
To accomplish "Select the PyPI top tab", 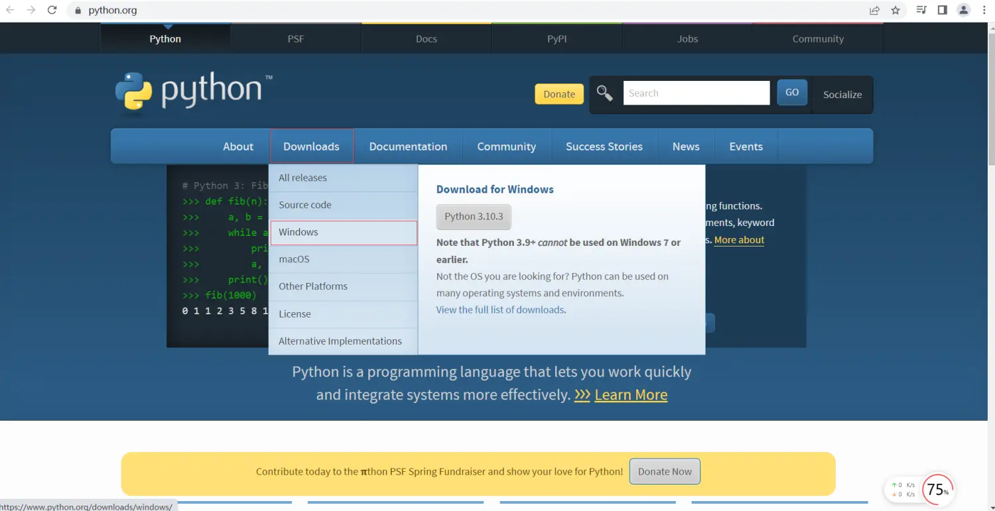I will [557, 38].
